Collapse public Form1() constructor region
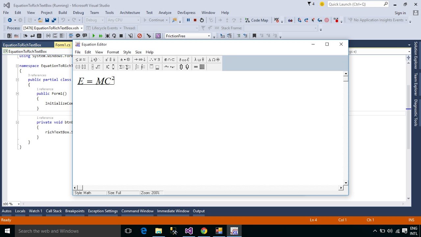 (x=17, y=93)
